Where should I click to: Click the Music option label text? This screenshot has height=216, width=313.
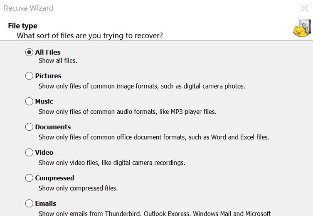(x=44, y=101)
